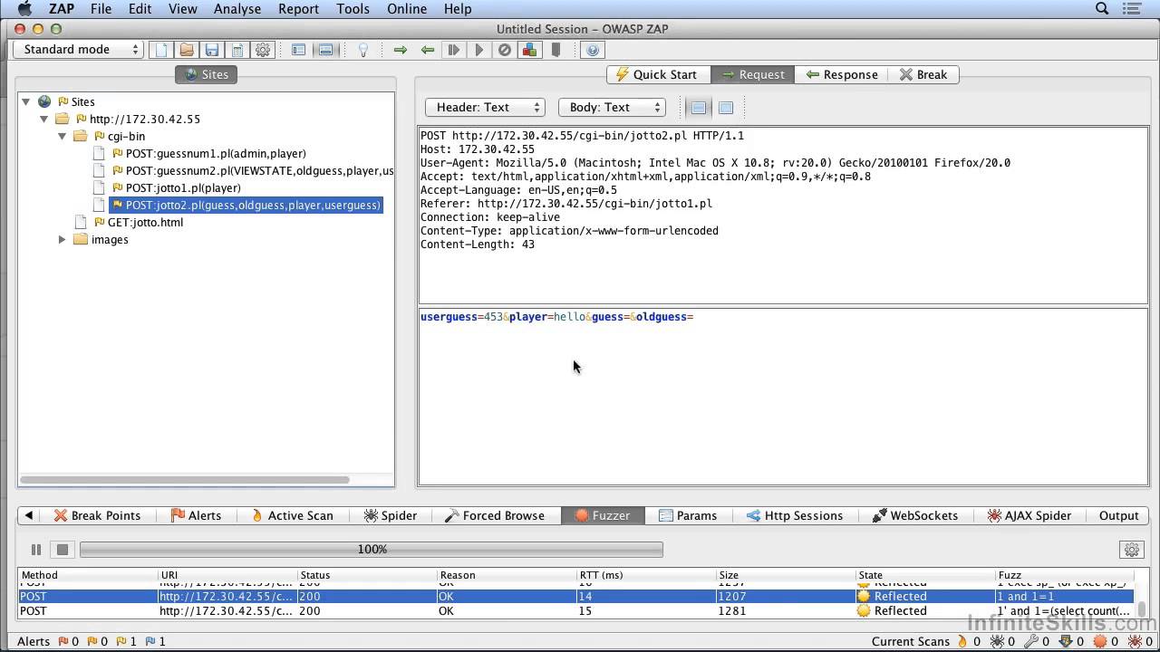Click the second request view layout icon

726,108
